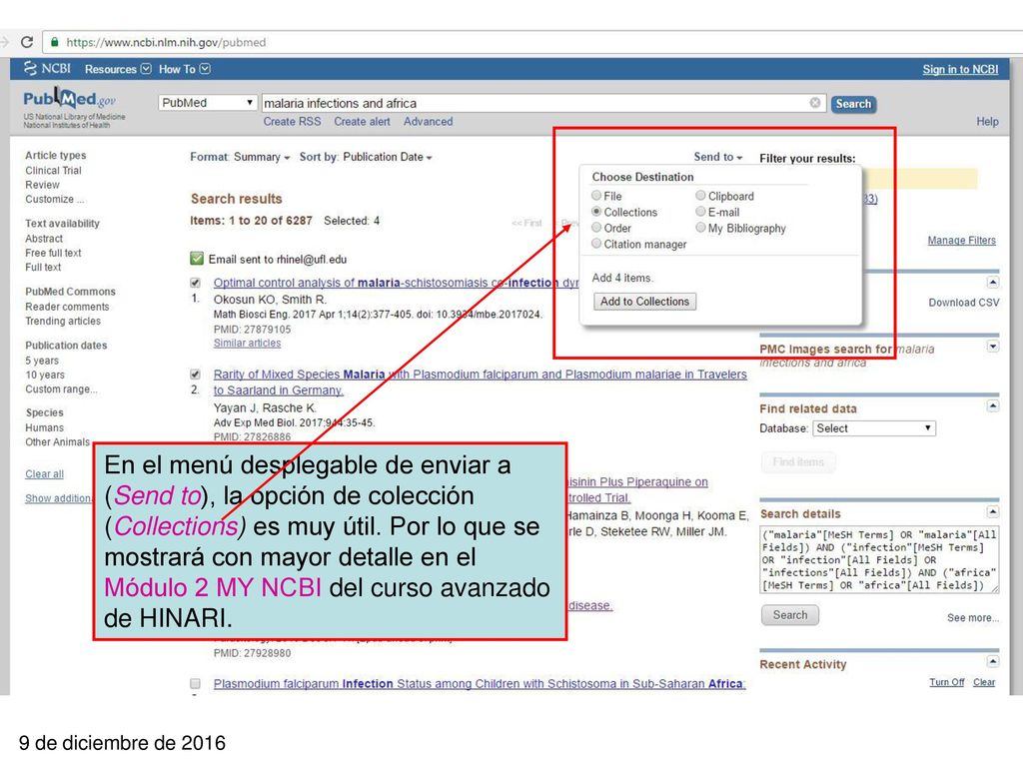Click the Create RSS link
The height and width of the screenshot is (767, 1023).
(x=293, y=121)
